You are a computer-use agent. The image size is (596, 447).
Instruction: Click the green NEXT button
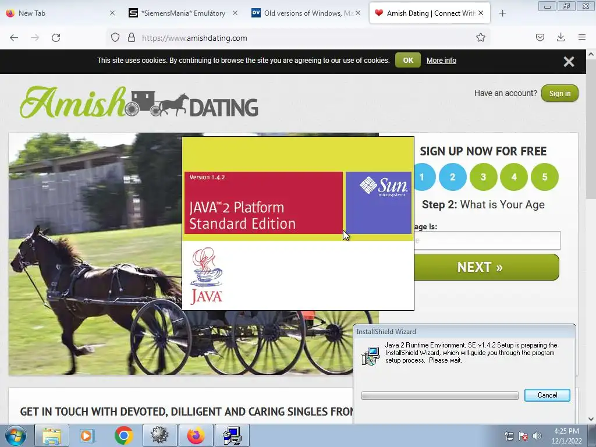486,267
